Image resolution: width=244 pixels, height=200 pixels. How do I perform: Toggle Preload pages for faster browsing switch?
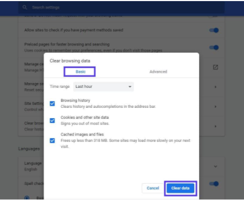214,48
